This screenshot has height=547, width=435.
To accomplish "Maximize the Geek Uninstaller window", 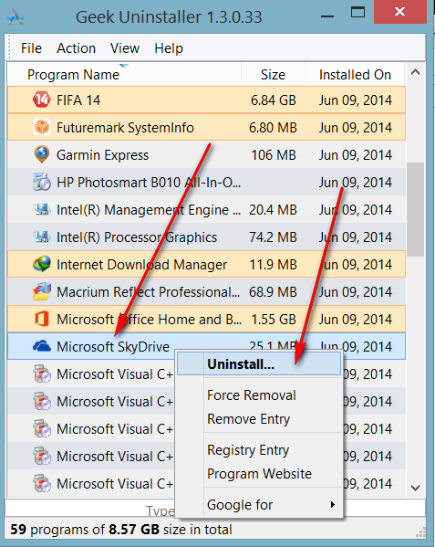I will tap(357, 13).
